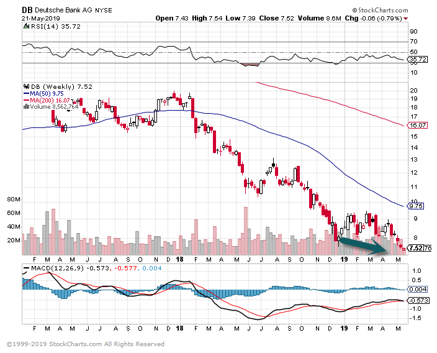Click the candlestick icon beside DB (Weekly)
Viewport: 437px width, 353px height.
click(x=27, y=86)
